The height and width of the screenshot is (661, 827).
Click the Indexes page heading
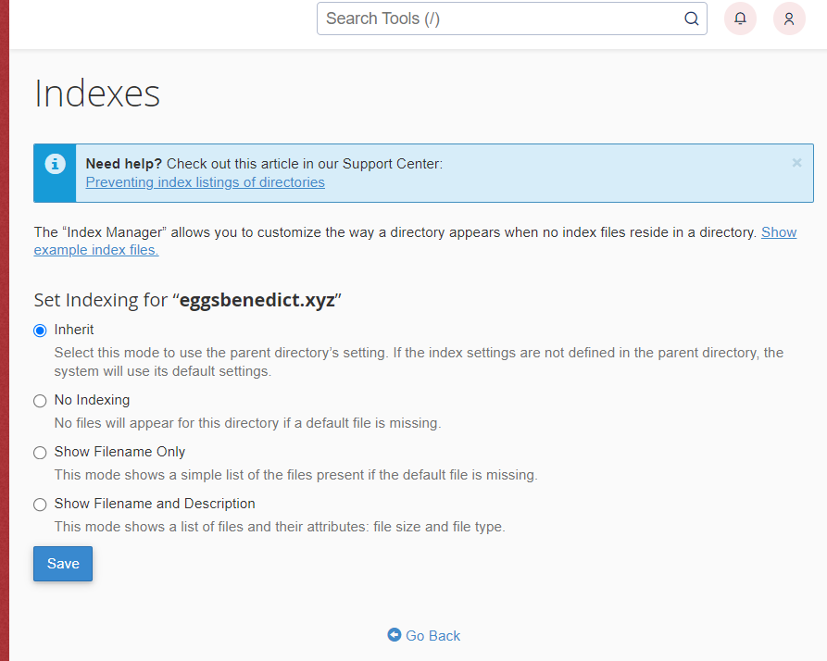coord(97,94)
